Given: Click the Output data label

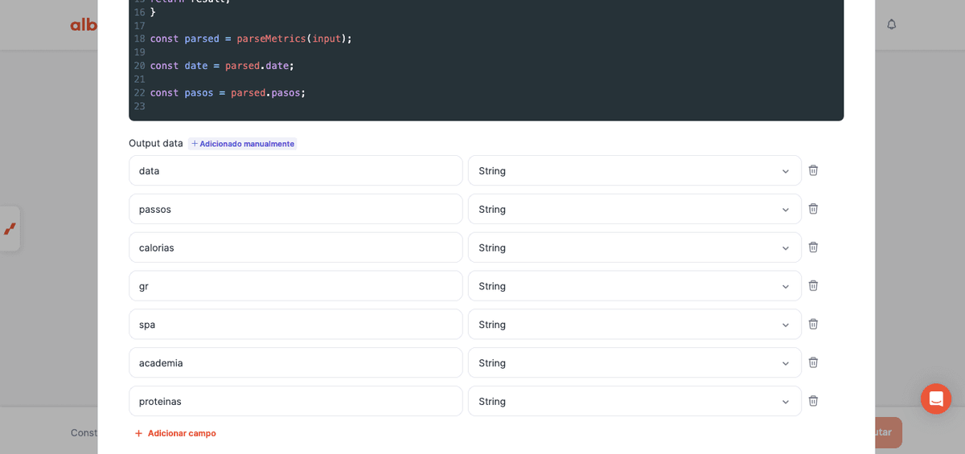Looking at the screenshot, I should pos(156,143).
